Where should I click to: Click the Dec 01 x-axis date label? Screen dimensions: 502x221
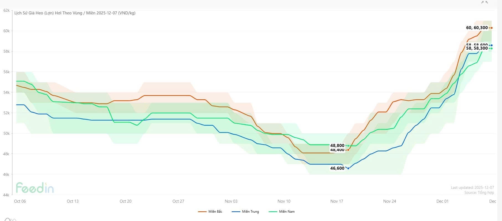442,201
